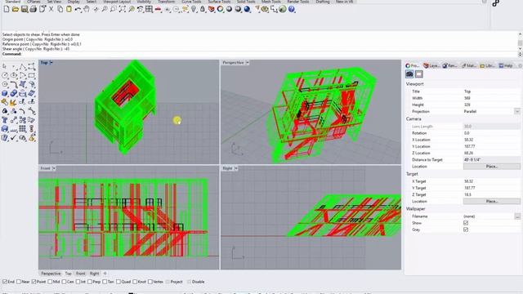
Task: Open the Top viewport title dropdown arrow
Action: click(x=51, y=63)
